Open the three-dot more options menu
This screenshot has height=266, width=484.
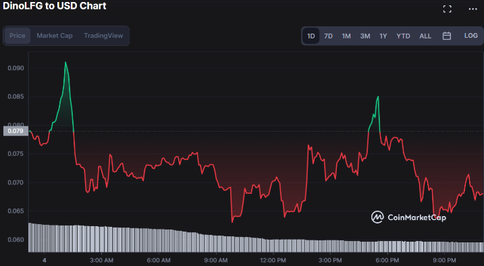[x=473, y=9]
